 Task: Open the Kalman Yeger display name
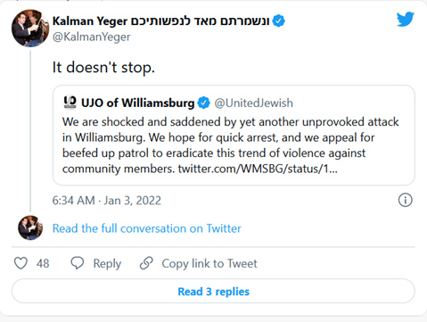pos(160,21)
